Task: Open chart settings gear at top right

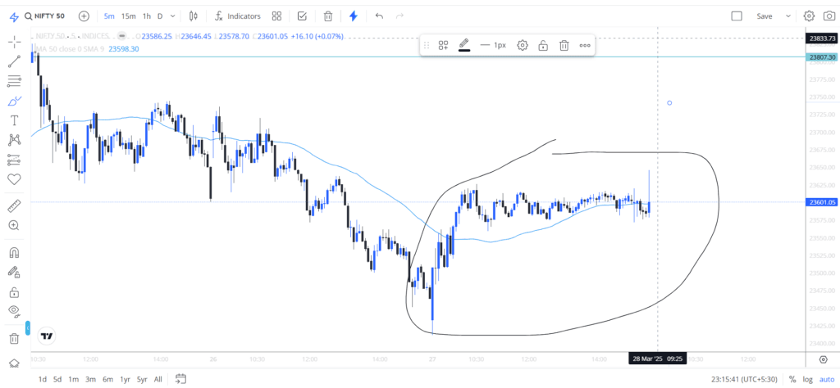Action: (x=809, y=16)
